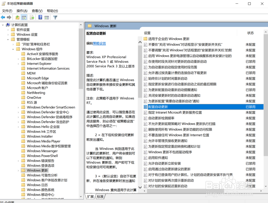268x203 pixels.
Task: Switch to the 标准 tab
Action: pos(100,197)
